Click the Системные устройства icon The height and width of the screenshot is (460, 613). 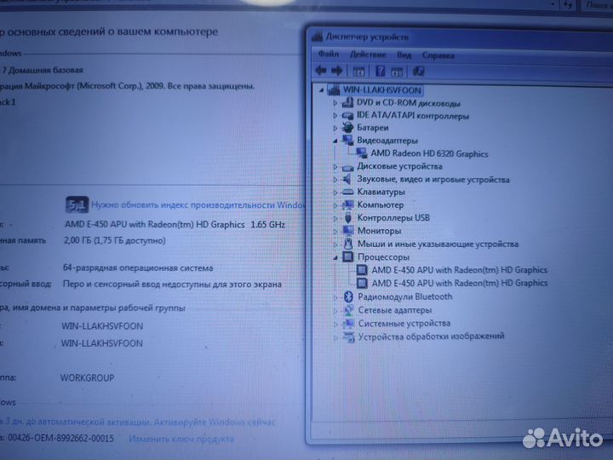(x=348, y=324)
